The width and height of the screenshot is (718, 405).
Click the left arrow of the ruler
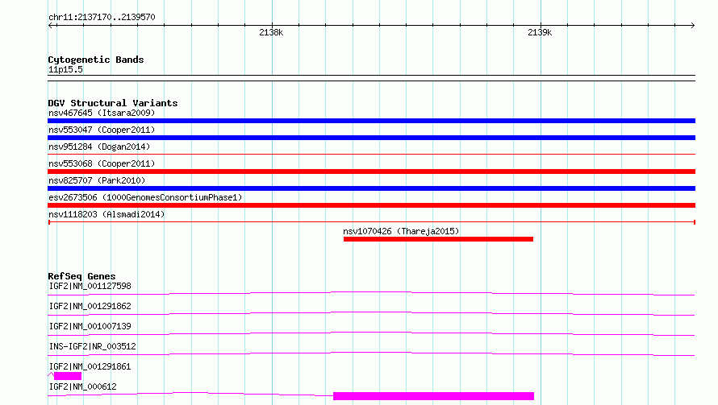pyautogui.click(x=51, y=25)
